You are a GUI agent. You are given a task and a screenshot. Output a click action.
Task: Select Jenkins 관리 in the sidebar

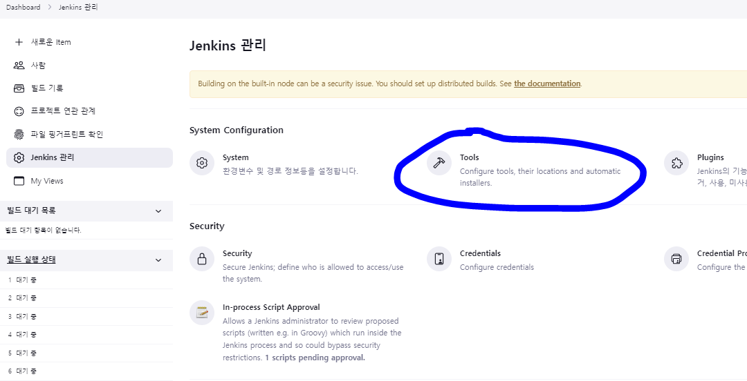point(89,157)
